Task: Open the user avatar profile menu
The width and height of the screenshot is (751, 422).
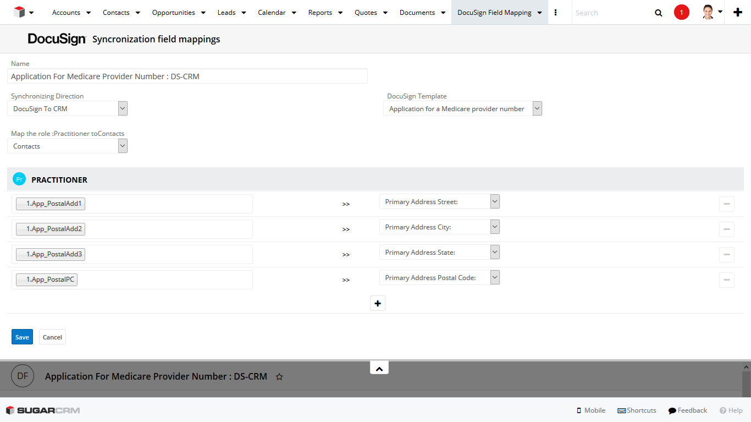Action: pyautogui.click(x=712, y=12)
